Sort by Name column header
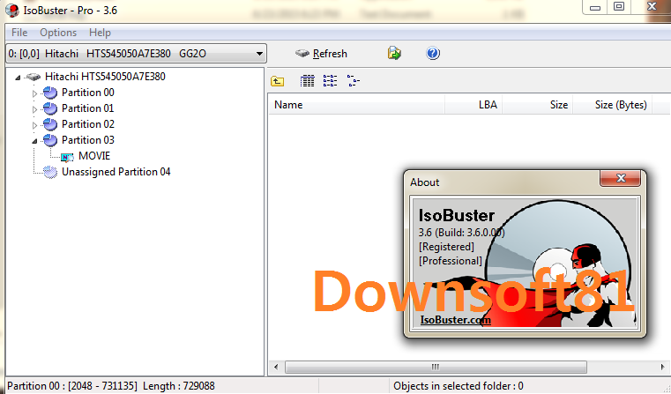Viewport: 671px width, 394px height. (x=357, y=105)
